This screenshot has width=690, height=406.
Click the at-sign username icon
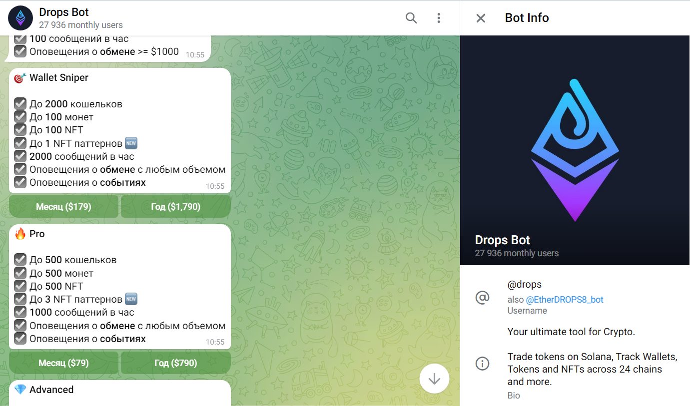coord(483,298)
